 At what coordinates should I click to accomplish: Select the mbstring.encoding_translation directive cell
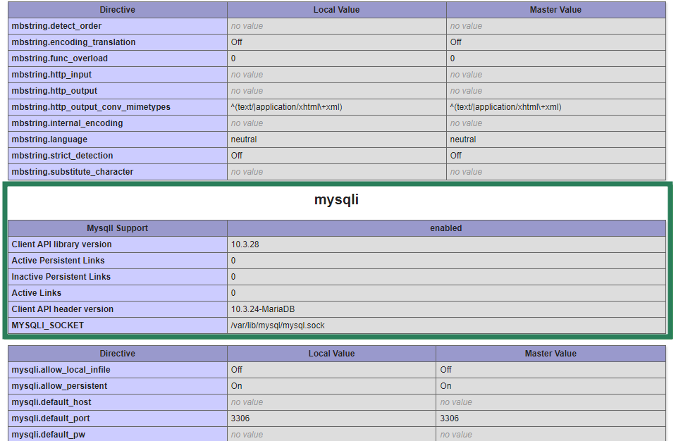pyautogui.click(x=118, y=42)
